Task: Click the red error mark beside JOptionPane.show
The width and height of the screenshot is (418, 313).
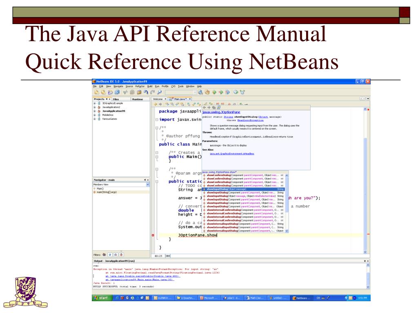Action: coord(153,235)
